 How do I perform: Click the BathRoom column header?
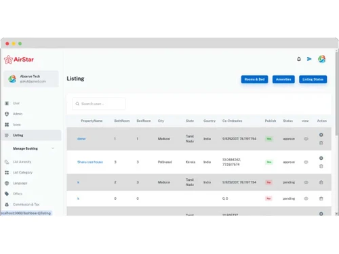pos(122,121)
